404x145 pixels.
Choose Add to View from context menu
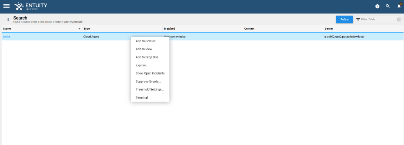point(150,49)
